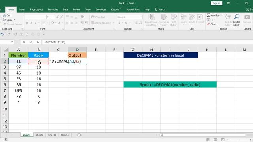Open the Page Layout tab
This screenshot has height=142, width=253.
click(x=36, y=9)
